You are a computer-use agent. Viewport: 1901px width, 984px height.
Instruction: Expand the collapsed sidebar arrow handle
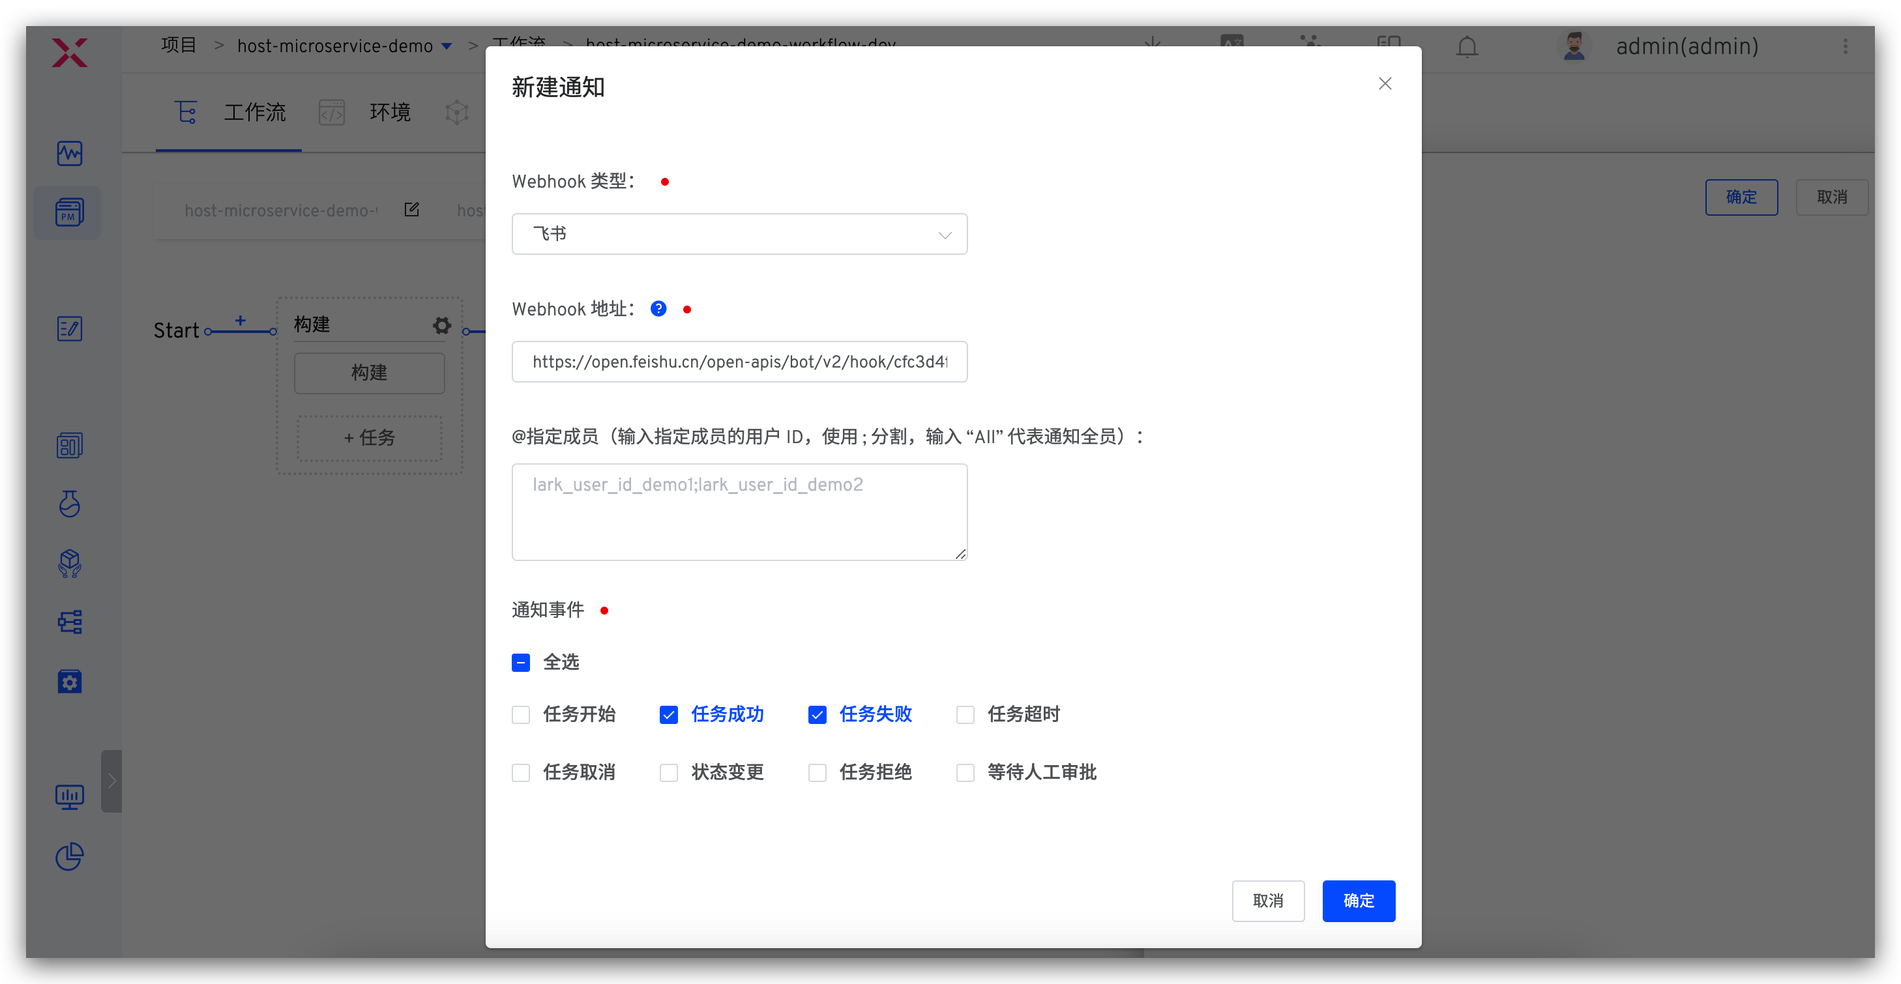tap(111, 781)
